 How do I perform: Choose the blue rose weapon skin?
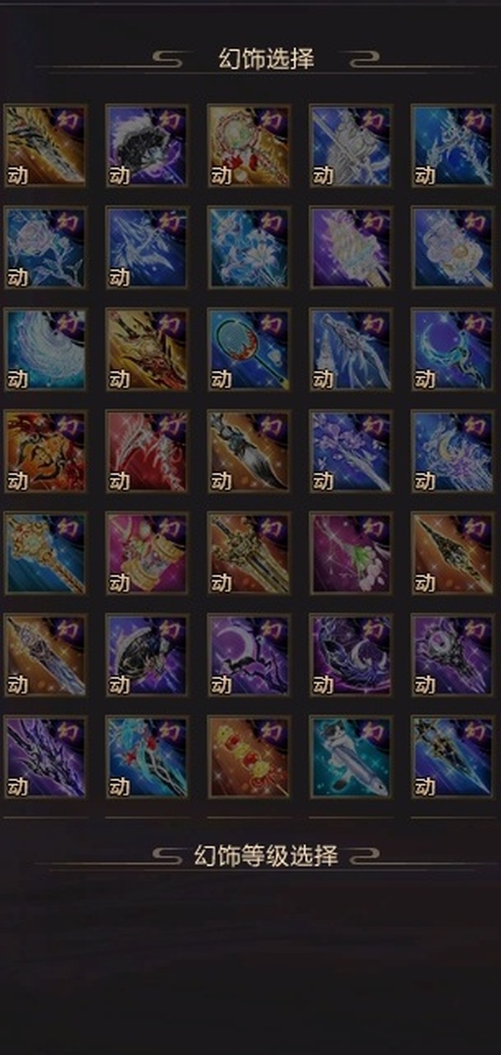45,247
